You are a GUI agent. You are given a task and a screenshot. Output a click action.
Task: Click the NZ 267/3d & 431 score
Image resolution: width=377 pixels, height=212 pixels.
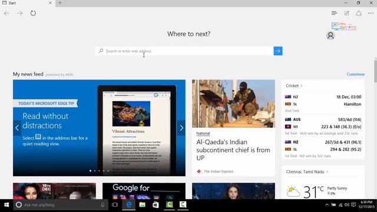coord(343,142)
